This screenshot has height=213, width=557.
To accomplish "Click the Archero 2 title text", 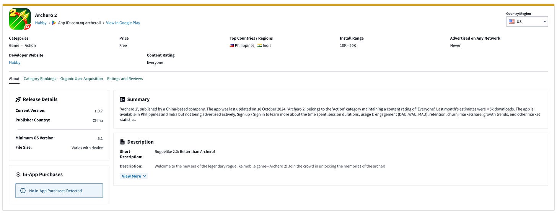I will (46, 15).
